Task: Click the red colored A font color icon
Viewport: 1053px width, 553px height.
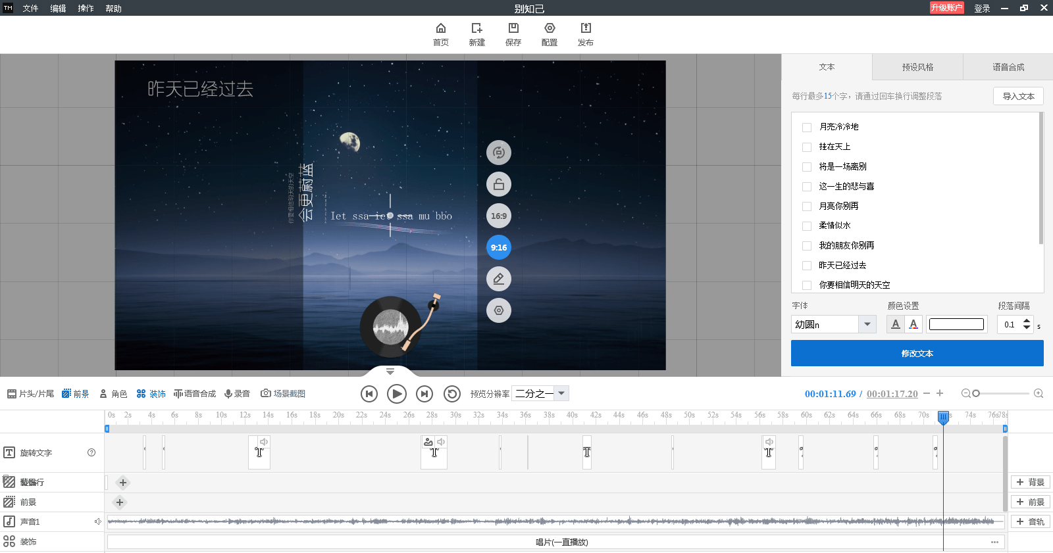Action: click(x=913, y=324)
